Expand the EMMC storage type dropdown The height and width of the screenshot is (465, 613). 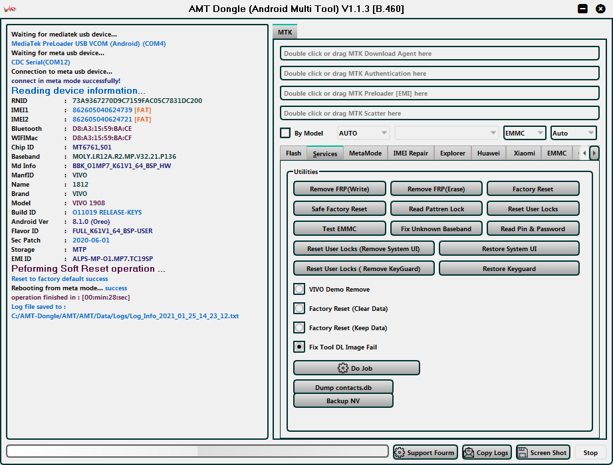(x=525, y=133)
